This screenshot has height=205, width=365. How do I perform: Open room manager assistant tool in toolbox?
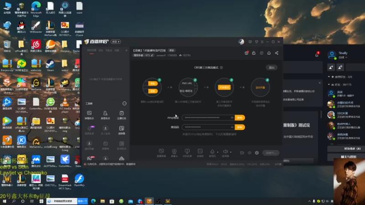[105, 115]
